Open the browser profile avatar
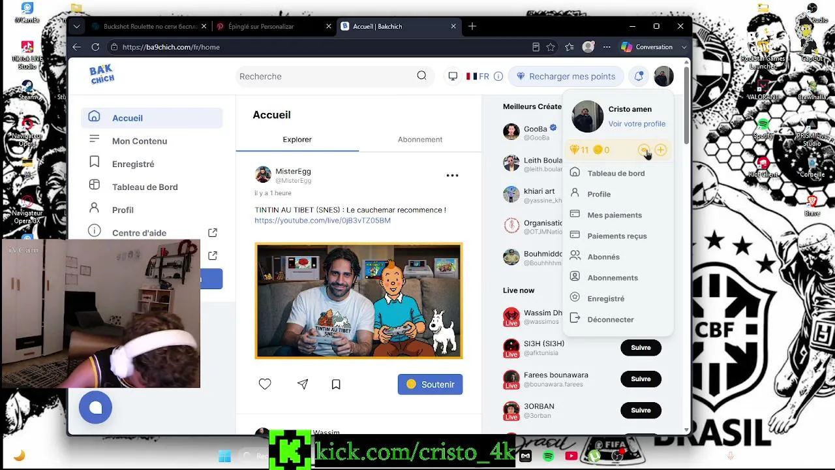Image resolution: width=835 pixels, height=470 pixels. point(588,47)
